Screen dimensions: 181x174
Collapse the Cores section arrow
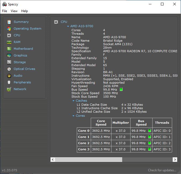point(73,116)
